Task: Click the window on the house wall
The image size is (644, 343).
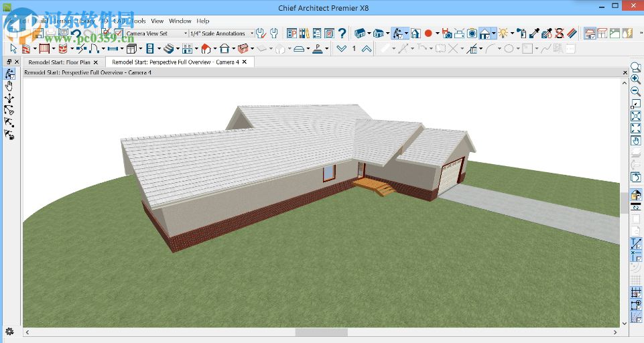Action: [328, 173]
